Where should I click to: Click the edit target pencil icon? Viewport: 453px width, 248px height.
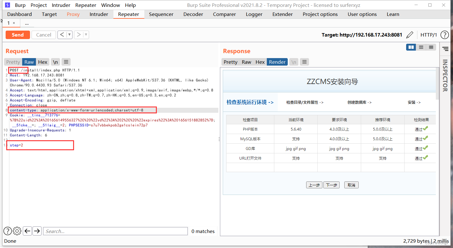pyautogui.click(x=410, y=35)
